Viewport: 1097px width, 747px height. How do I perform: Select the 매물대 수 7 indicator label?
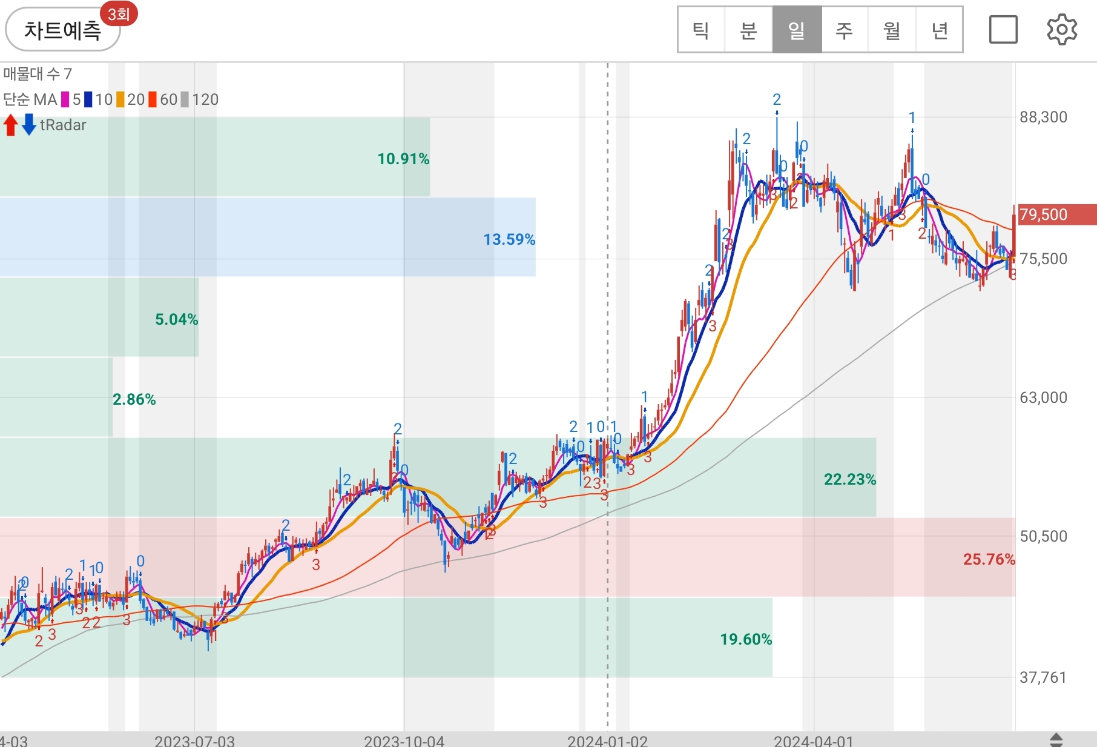(38, 74)
